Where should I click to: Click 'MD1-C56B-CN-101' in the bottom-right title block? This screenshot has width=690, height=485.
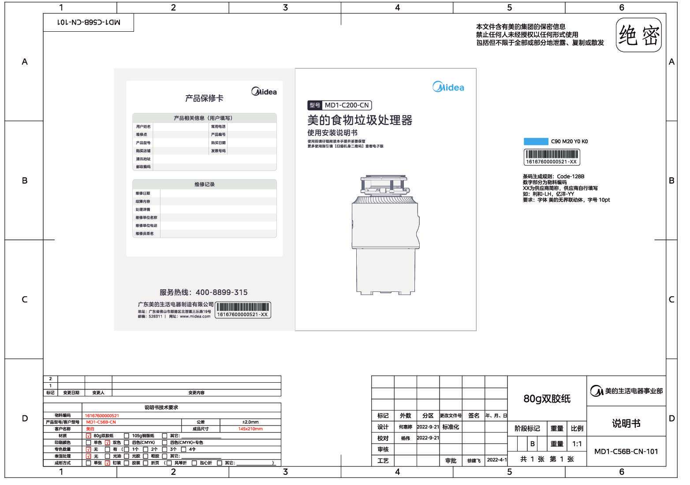pos(626,451)
